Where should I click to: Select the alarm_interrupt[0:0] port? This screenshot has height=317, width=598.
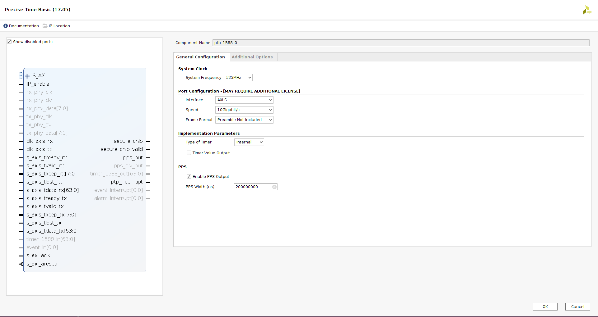(x=119, y=198)
